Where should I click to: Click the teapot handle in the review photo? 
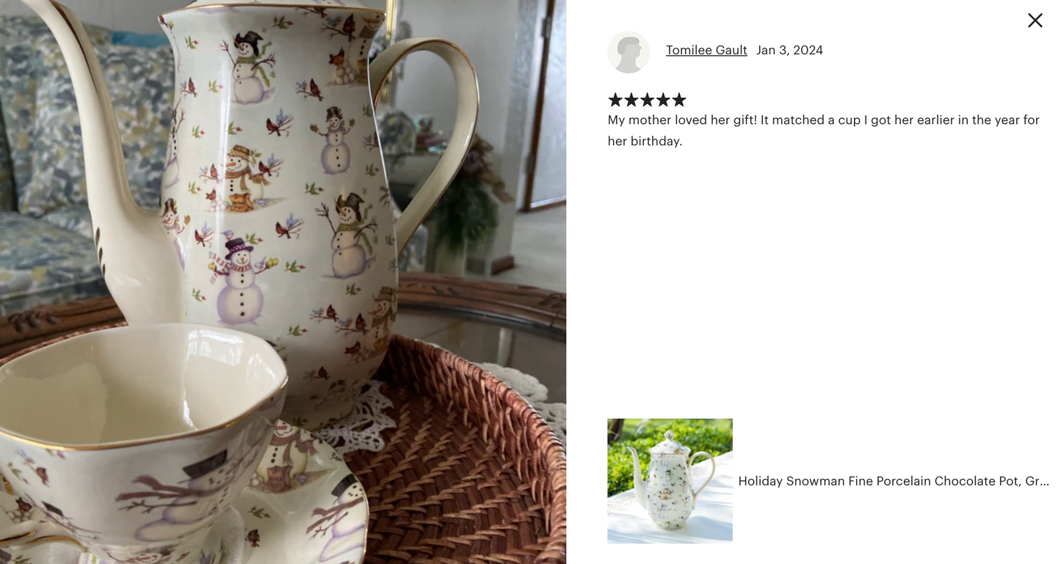click(x=441, y=132)
